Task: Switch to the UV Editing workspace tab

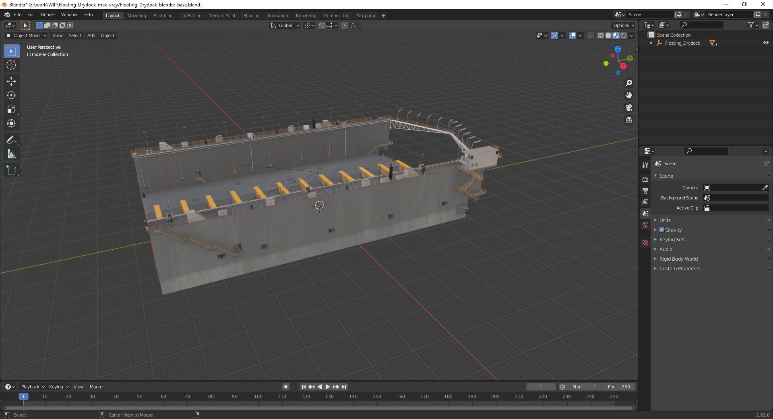Action: pyautogui.click(x=191, y=16)
